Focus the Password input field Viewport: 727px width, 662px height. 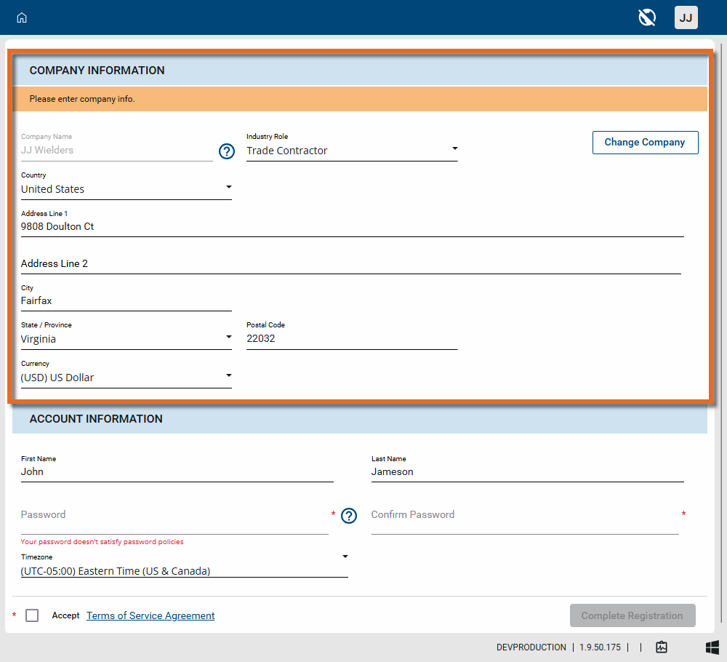[x=174, y=516]
